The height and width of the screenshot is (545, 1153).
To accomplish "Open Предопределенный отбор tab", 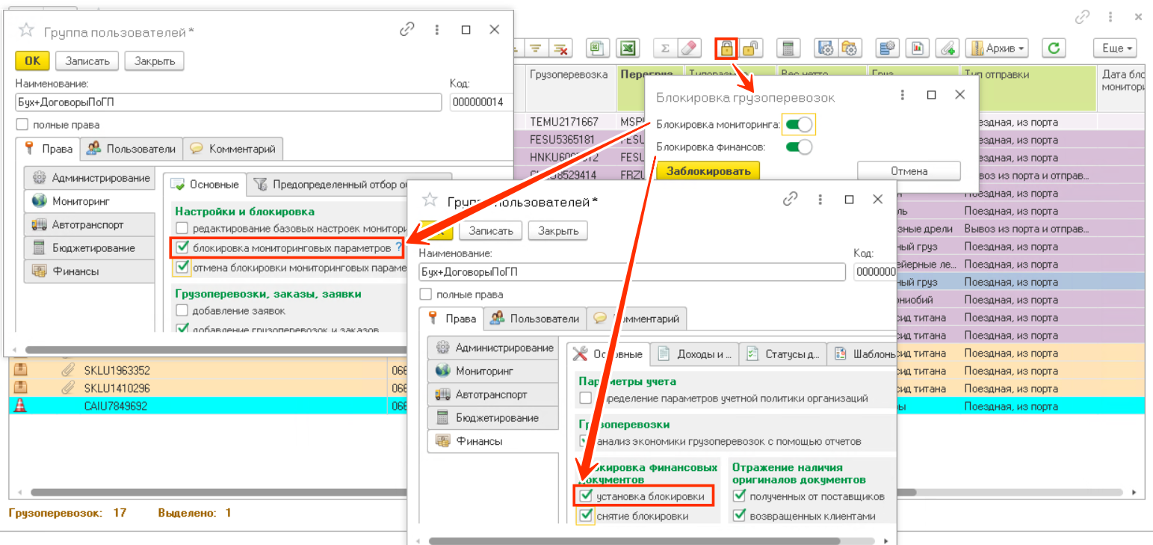I will tap(350, 184).
